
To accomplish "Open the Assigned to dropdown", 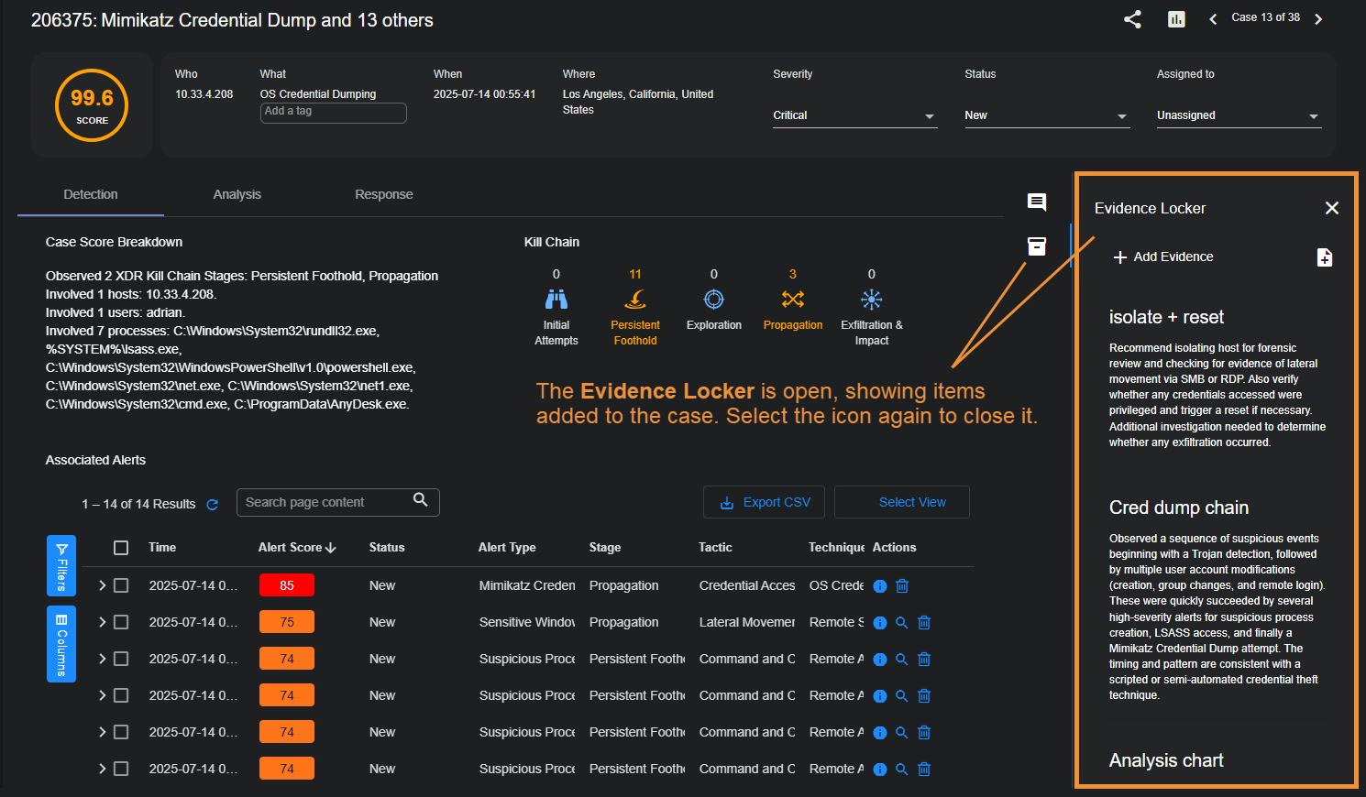I will [1238, 115].
